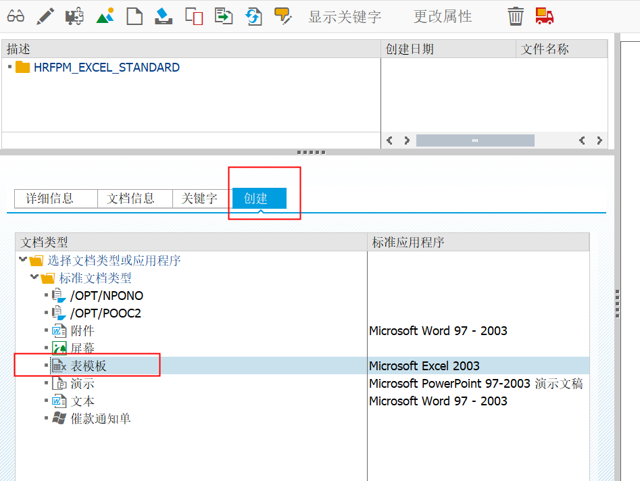Screen dimensions: 640x481
Task: Click the red truck transport icon
Action: pos(545,16)
